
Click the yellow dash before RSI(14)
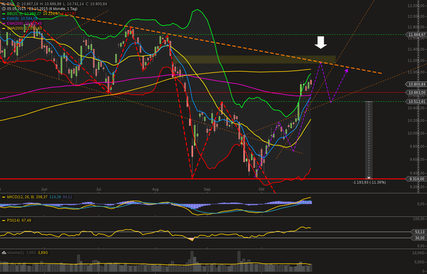(4, 220)
